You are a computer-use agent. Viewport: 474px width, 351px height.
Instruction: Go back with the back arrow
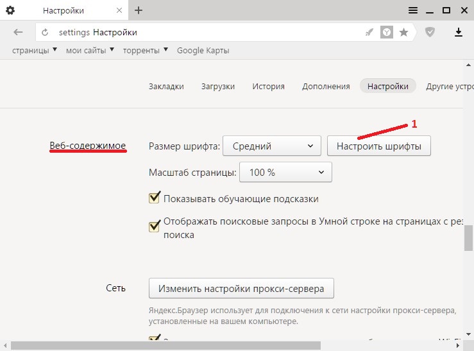click(18, 32)
